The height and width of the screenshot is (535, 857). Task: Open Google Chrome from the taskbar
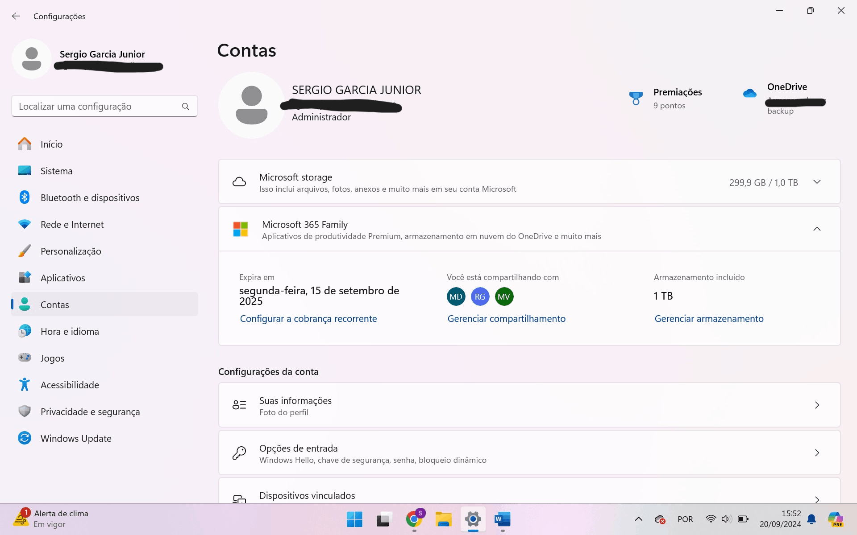pos(415,519)
